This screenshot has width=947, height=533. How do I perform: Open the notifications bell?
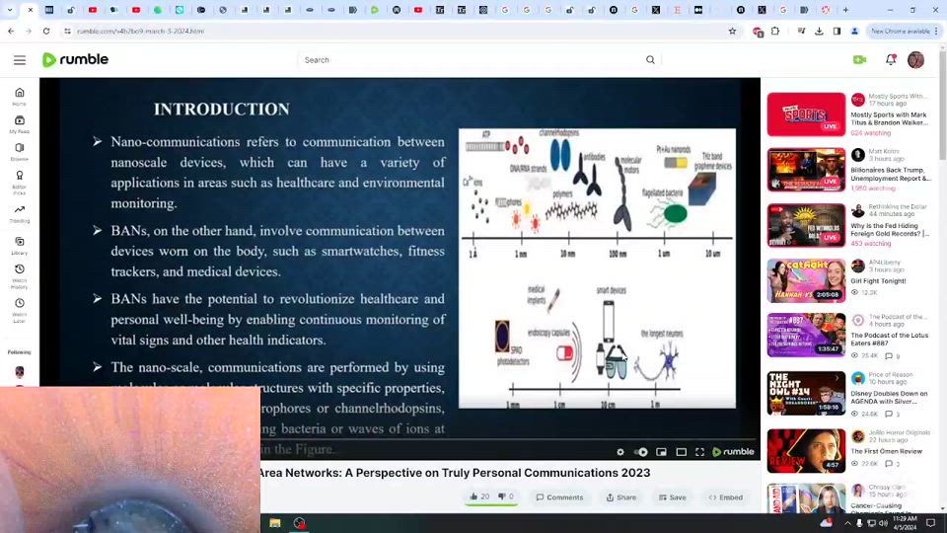click(x=891, y=60)
